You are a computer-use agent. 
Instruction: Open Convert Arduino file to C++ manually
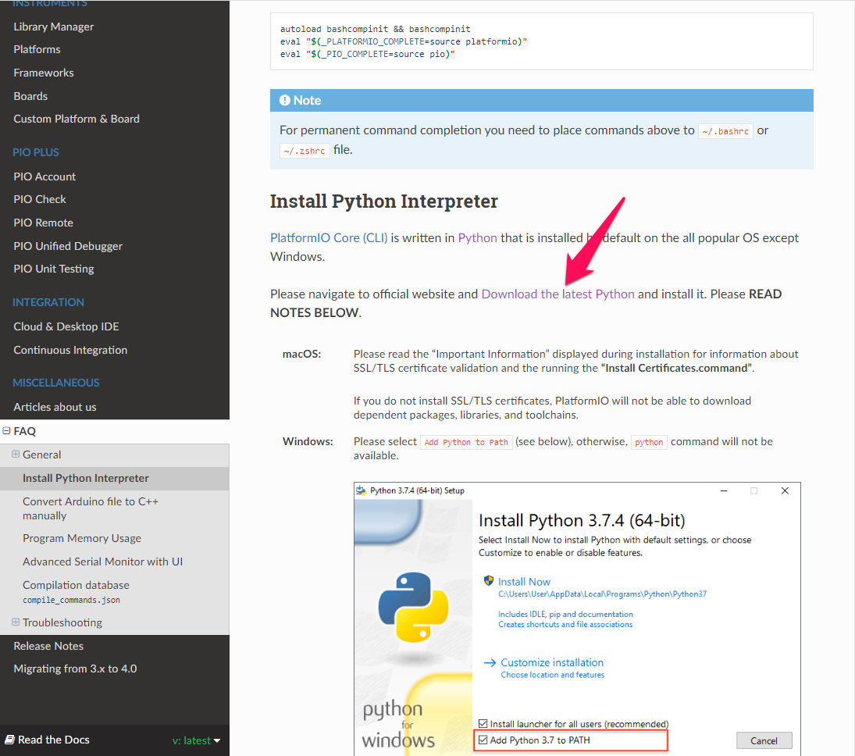[x=91, y=509]
